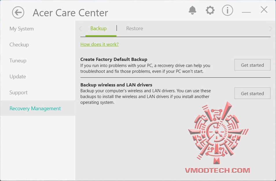Select My System in sidebar

pyautogui.click(x=22, y=29)
